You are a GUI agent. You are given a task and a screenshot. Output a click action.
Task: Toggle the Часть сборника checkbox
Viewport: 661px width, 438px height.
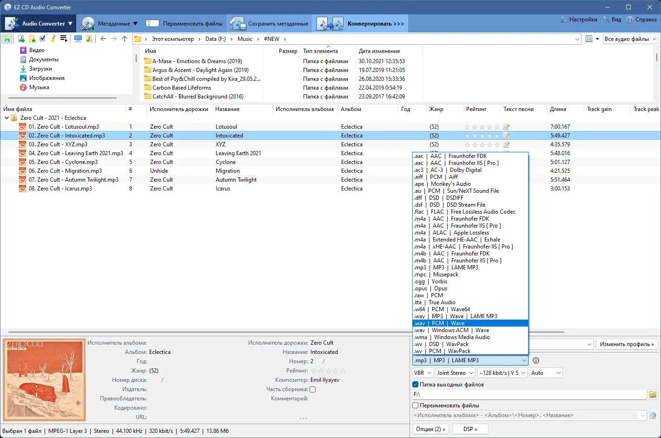(x=312, y=389)
